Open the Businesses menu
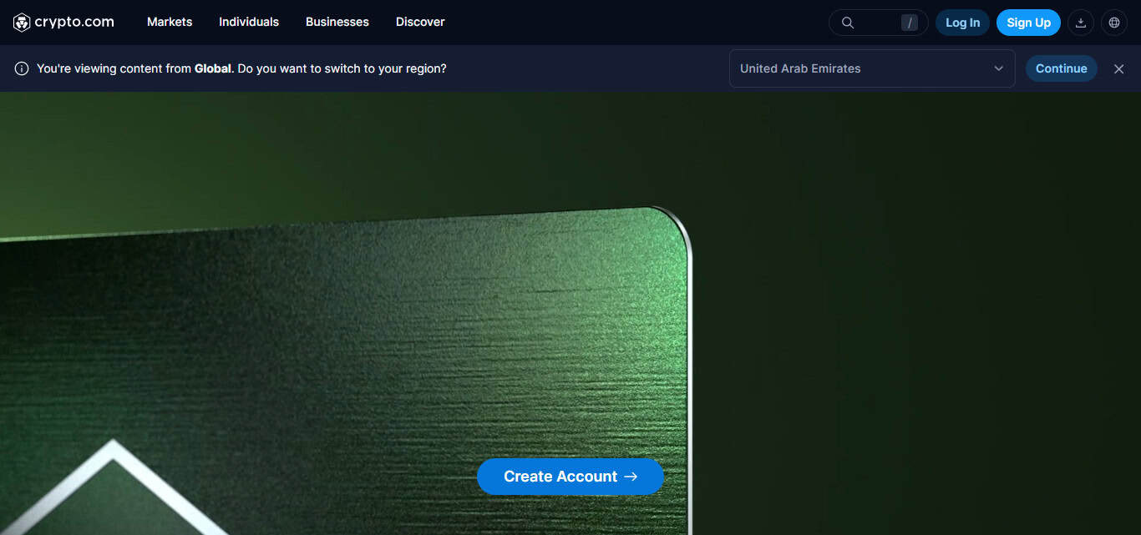Viewport: 1141px width, 535px height. (x=337, y=23)
